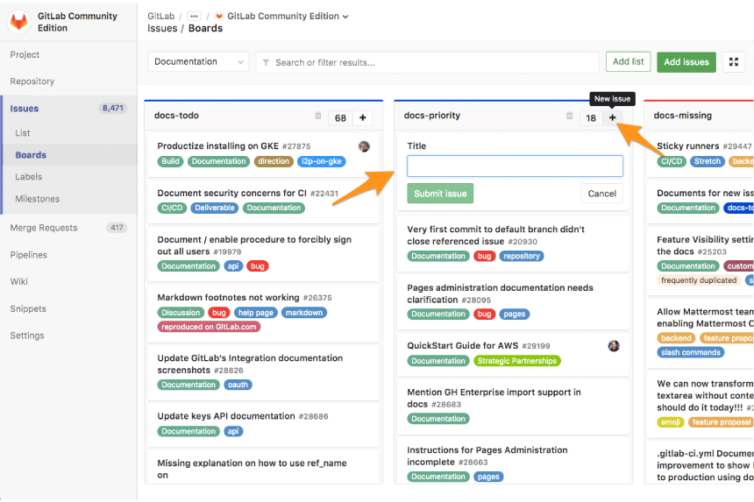The height and width of the screenshot is (502, 754).
Task: Cancel the new issue form
Action: 601,194
